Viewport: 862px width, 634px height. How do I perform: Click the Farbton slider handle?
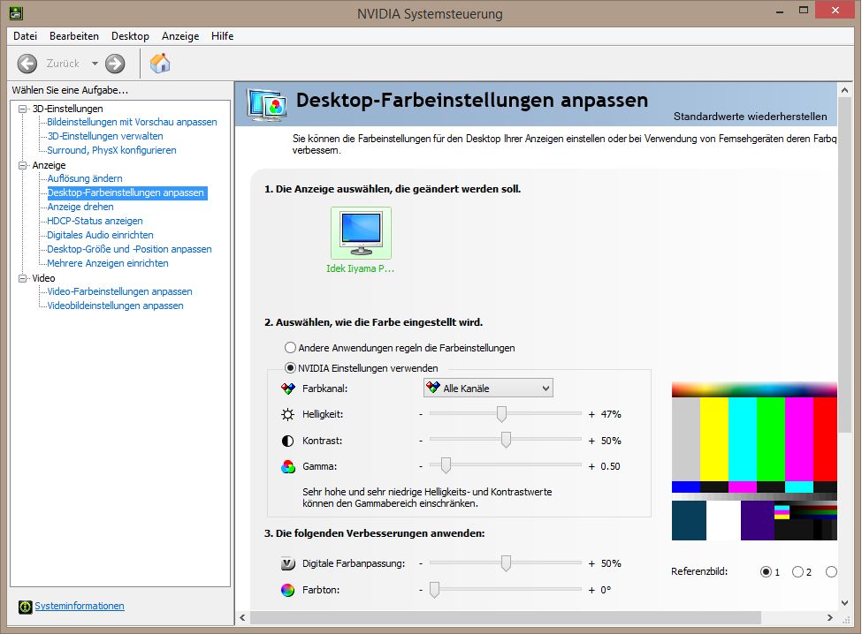point(434,590)
